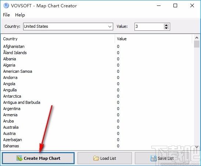Click the Create Map Chart button
This screenshot has height=166, width=201.
coord(38,158)
